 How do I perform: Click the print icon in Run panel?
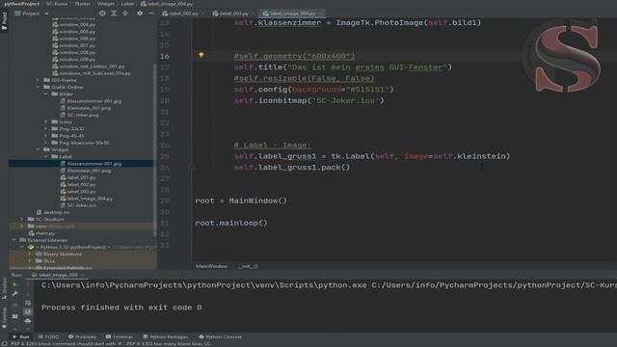pos(28,321)
